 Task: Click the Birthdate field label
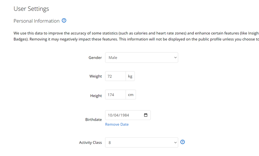(93, 119)
